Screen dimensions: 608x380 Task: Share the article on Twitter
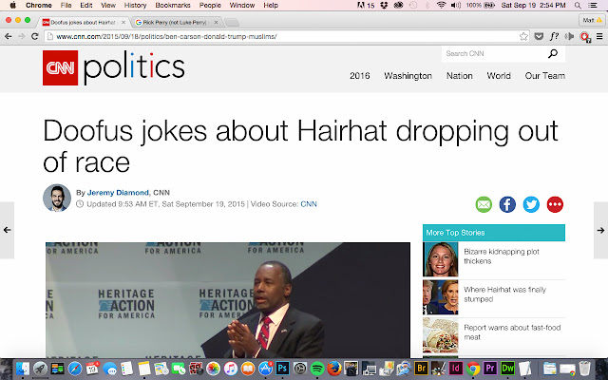click(531, 204)
